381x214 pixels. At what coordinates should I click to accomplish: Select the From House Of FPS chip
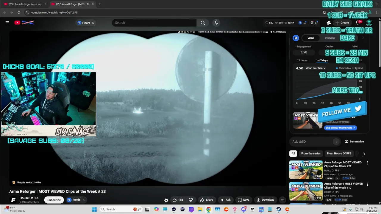point(339,154)
